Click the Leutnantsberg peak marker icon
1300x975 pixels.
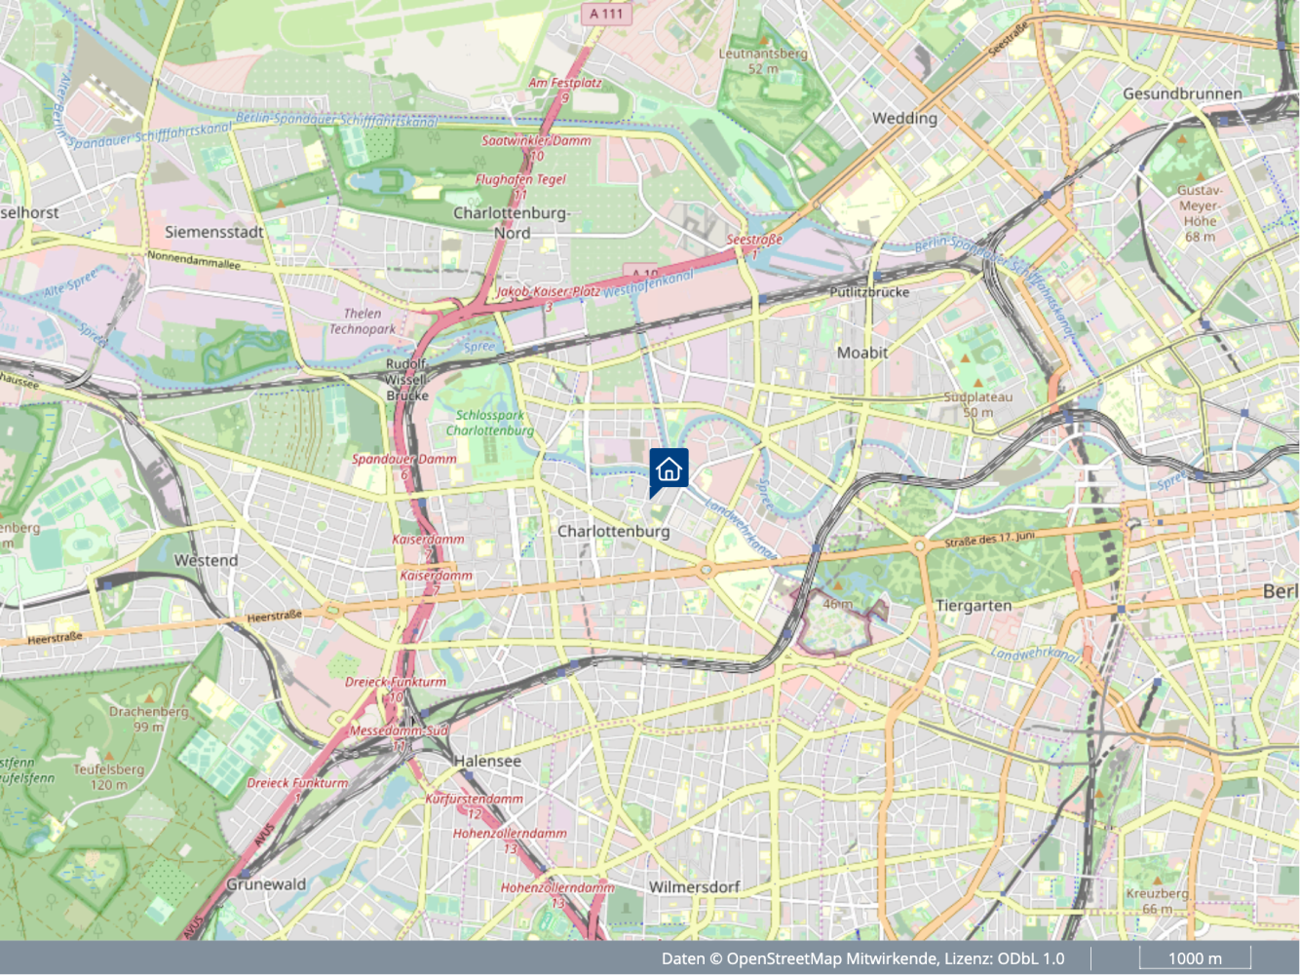pos(764,40)
